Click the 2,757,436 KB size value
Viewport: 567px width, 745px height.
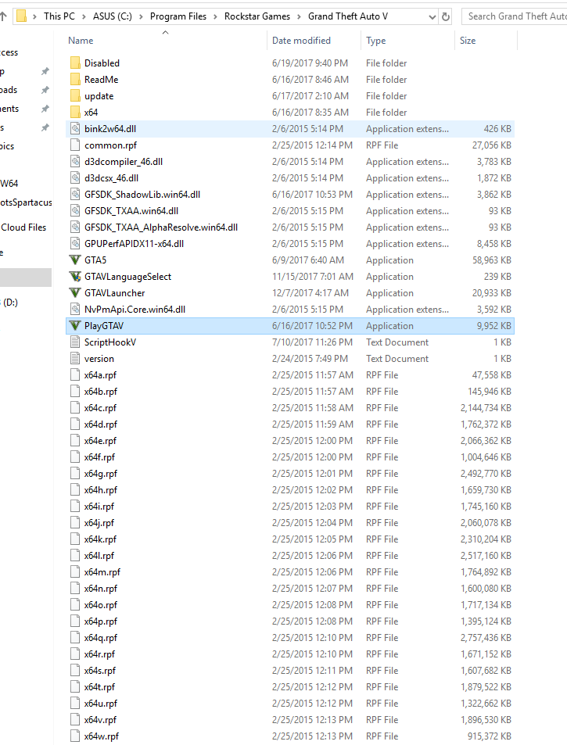pos(486,638)
